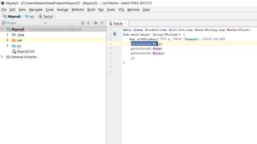This screenshot has height=144, width=257.
Task: Select the Myproj5 project root
Action: (x=53, y=29)
